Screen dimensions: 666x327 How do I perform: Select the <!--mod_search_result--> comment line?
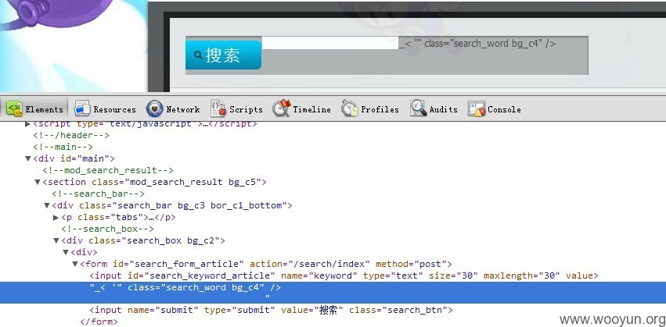(108, 170)
